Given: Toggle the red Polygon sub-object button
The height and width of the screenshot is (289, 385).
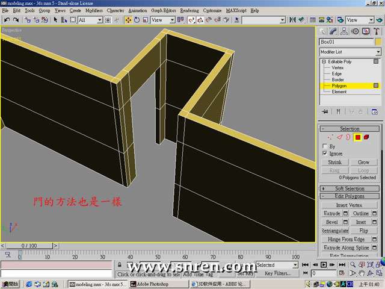Looking at the screenshot, I should pos(358,137).
